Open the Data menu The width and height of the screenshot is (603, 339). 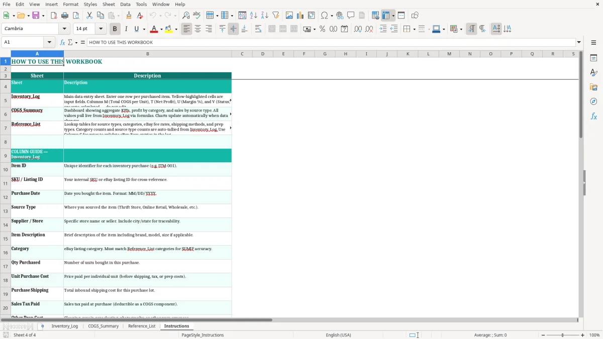pyautogui.click(x=125, y=4)
